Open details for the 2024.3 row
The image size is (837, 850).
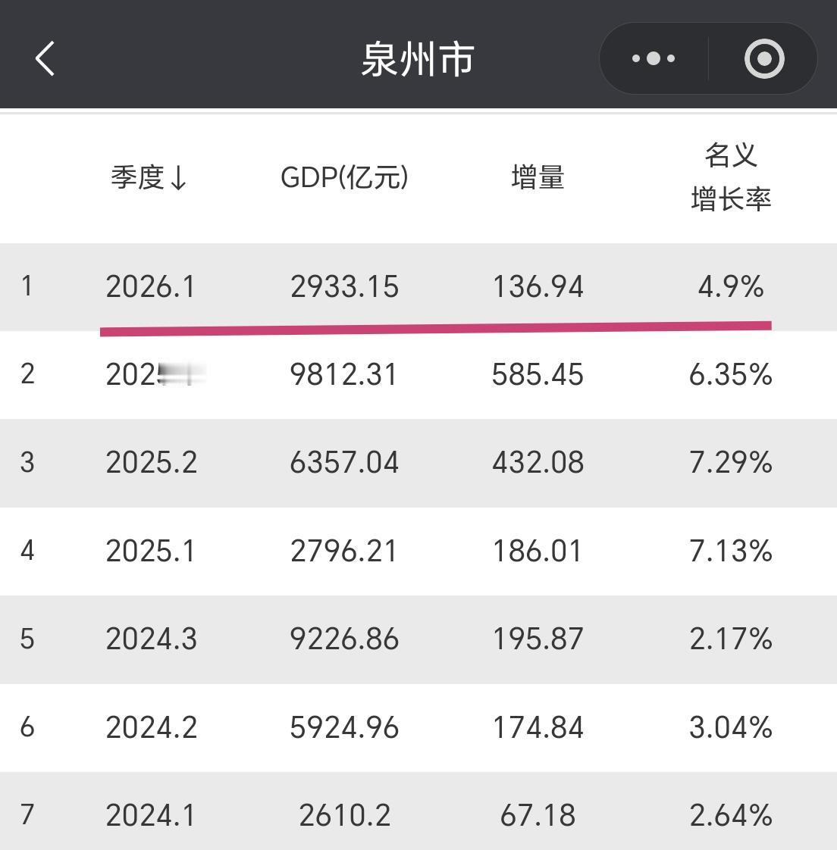(417, 639)
